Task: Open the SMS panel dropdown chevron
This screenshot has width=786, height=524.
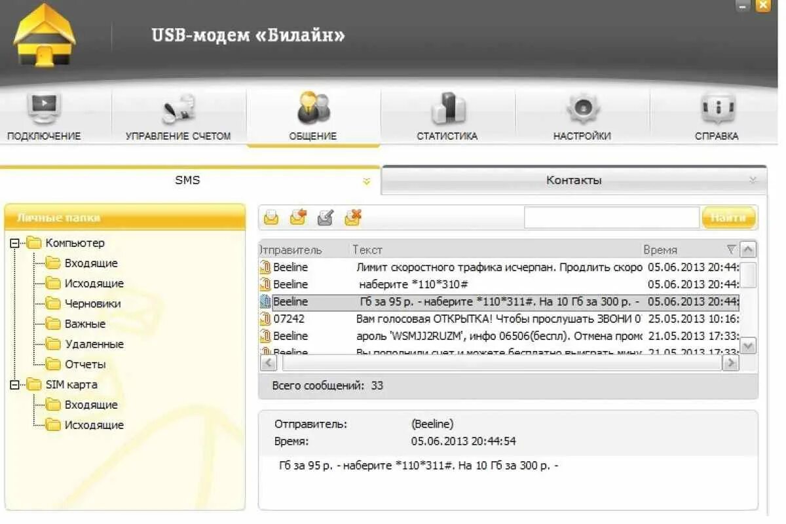Action: [367, 181]
